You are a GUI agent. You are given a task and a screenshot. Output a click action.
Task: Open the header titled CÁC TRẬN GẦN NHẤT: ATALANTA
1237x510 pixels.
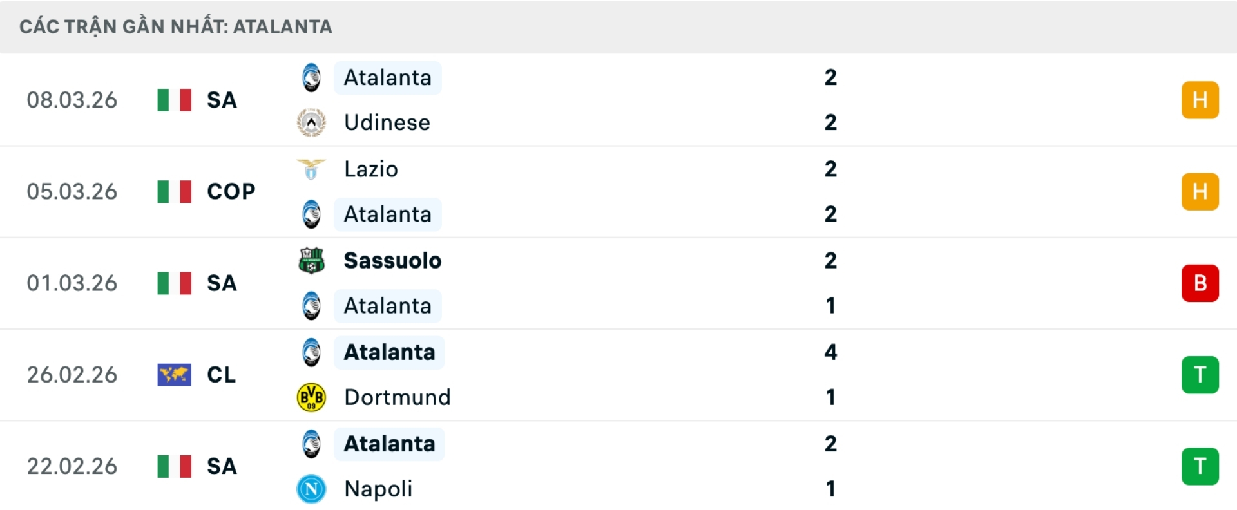(x=175, y=27)
